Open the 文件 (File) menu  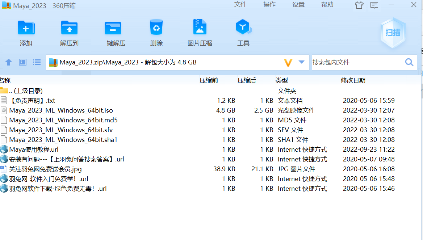pyautogui.click(x=240, y=5)
